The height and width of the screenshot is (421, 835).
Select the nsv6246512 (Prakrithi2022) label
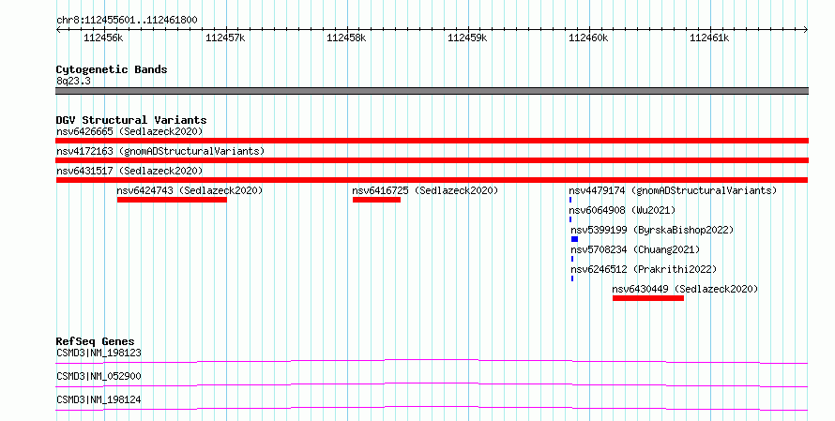click(x=644, y=269)
